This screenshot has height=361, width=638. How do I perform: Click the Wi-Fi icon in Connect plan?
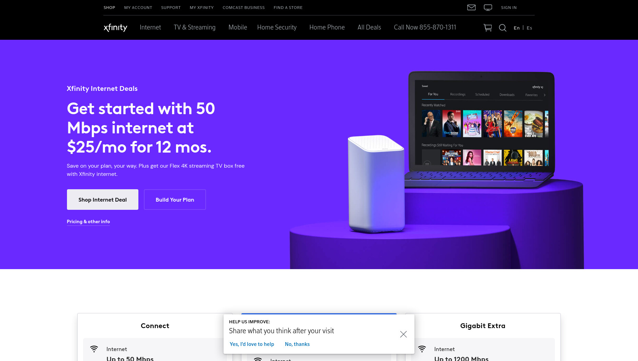[94, 349]
